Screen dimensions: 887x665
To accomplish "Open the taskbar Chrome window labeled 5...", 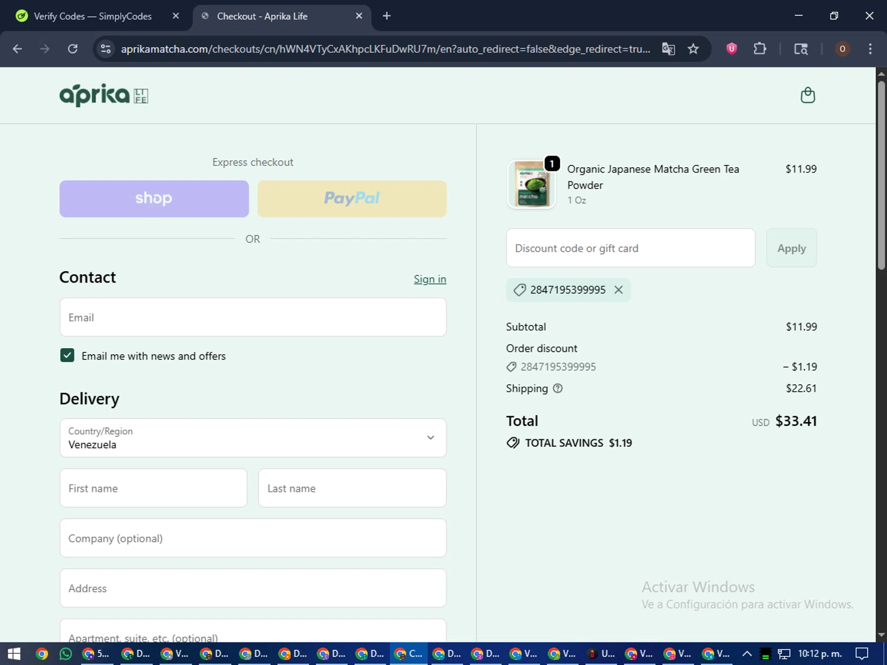I will pyautogui.click(x=96, y=654).
